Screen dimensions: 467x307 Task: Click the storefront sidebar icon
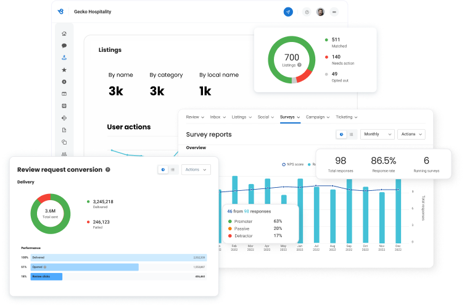pyautogui.click(x=64, y=106)
